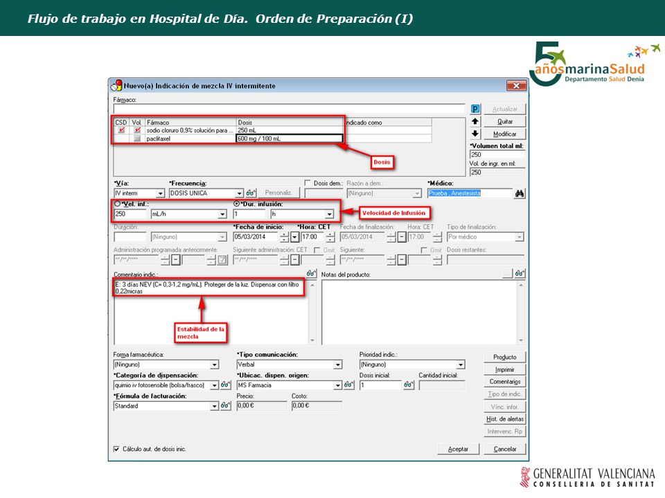Click dose cell 600 mg / 100 mL
This screenshot has height=498, width=665.
(x=290, y=138)
